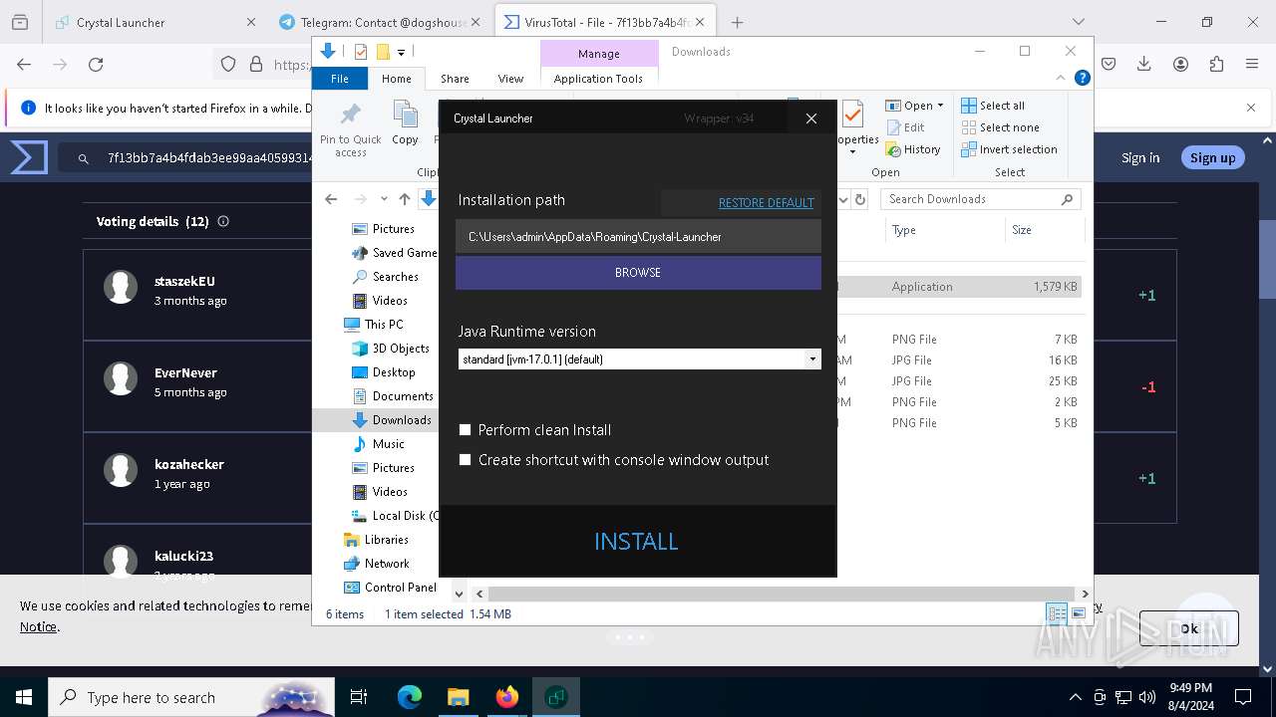Screen dimensions: 1276x717
Task: Open the Windows Start menu
Action: click(24, 697)
